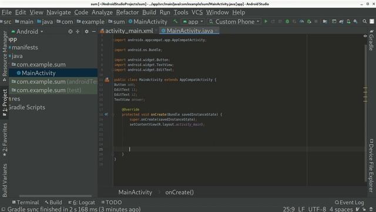This screenshot has height=212, width=376.
Task: Open LF line separator selector in status bar
Action: [301, 209]
